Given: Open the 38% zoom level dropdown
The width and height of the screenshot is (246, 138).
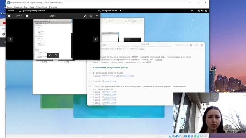Looking at the screenshot, I should tap(20, 16).
